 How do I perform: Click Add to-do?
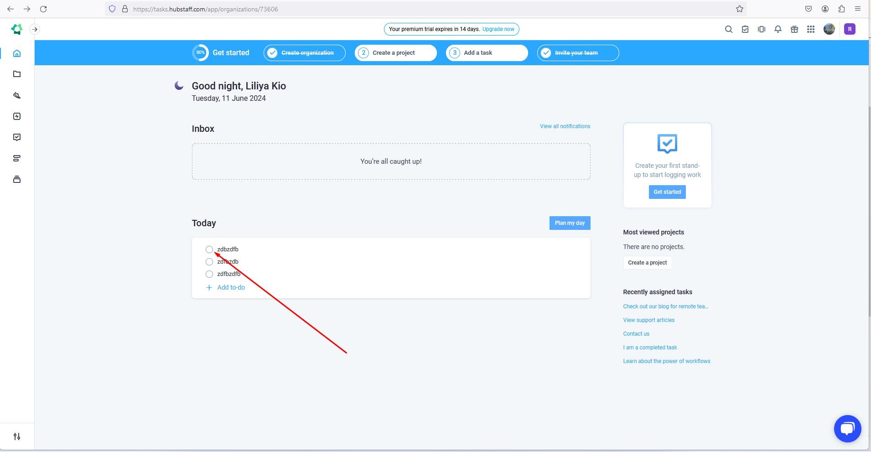click(226, 287)
